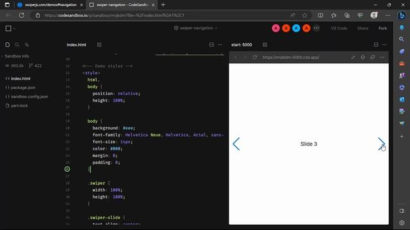This screenshot has height=230, width=410.
Task: Go back in the preview browser
Action: point(236,57)
